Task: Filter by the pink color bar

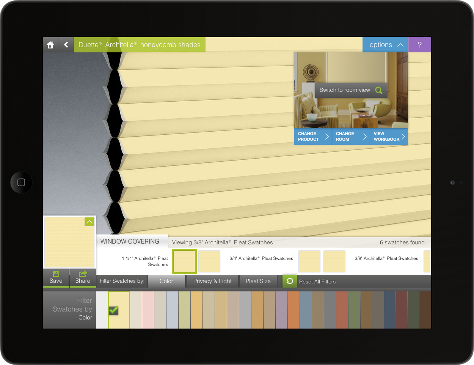Action: tap(148, 310)
